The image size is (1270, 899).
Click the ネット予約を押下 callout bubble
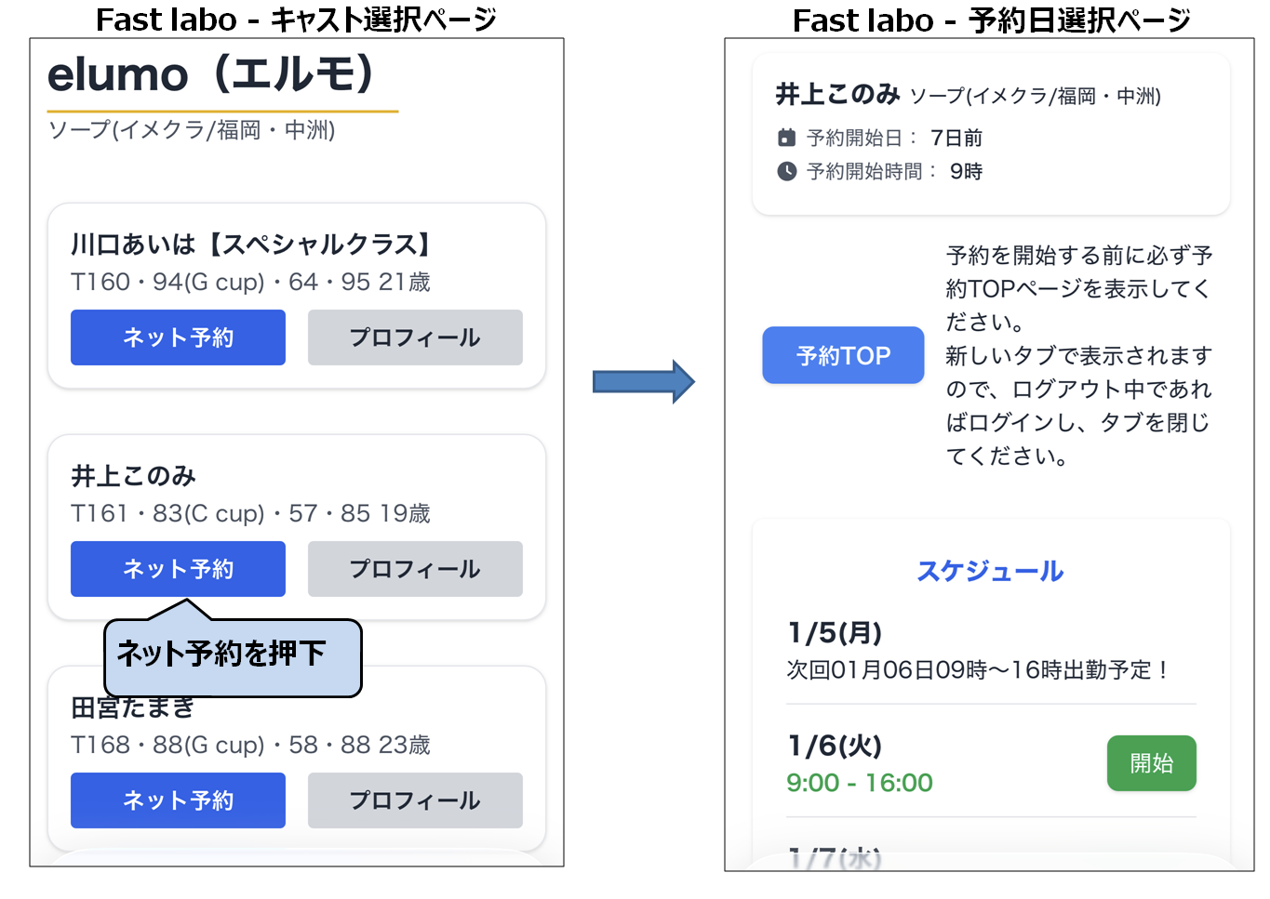click(x=233, y=655)
